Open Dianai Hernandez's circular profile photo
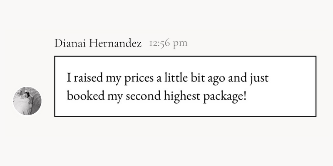This screenshot has width=333, height=166. pyautogui.click(x=27, y=101)
